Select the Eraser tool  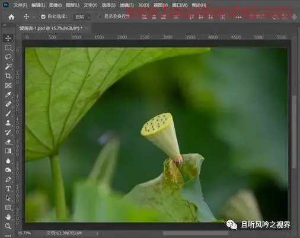click(8, 141)
